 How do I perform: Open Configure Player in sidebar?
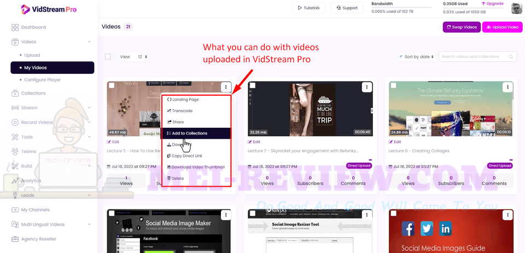tap(43, 80)
